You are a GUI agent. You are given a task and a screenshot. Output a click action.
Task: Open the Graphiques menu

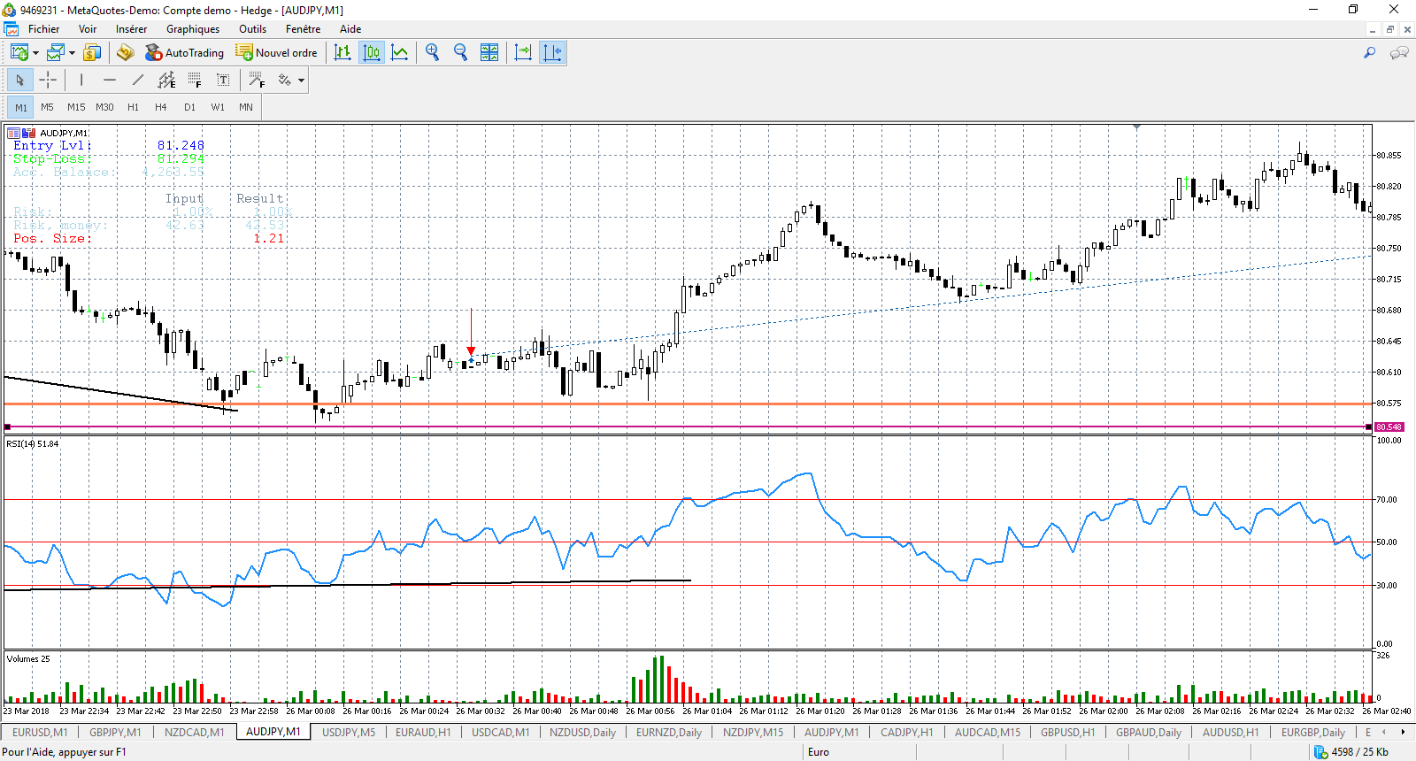(193, 29)
